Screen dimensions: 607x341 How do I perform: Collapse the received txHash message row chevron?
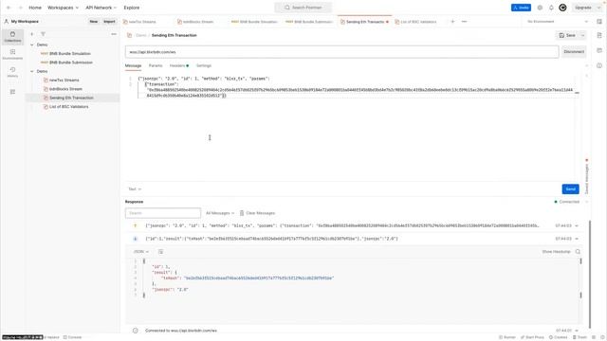577,239
